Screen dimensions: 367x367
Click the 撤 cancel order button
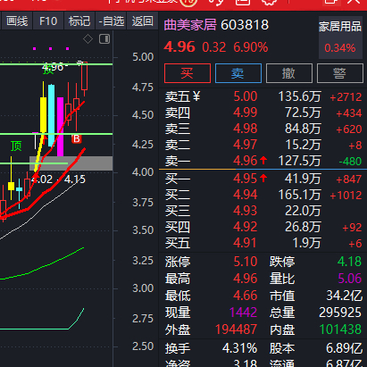click(289, 73)
